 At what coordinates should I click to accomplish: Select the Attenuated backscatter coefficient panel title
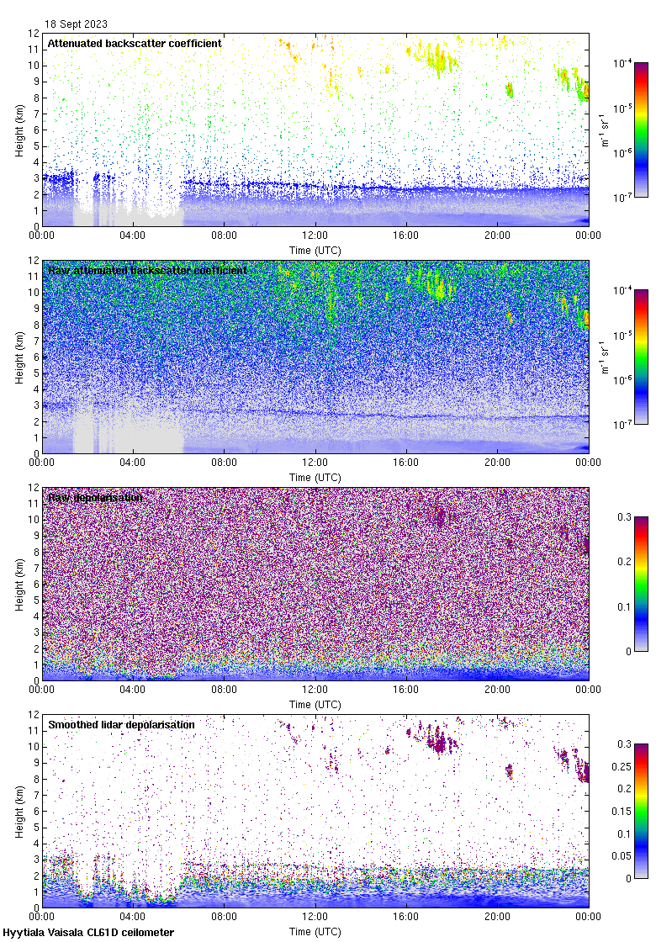pyautogui.click(x=135, y=43)
